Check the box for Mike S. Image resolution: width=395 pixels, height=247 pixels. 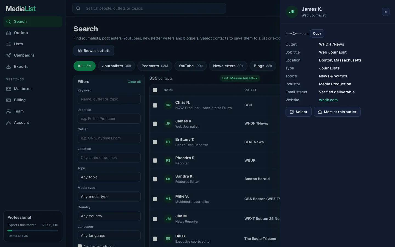155,199
